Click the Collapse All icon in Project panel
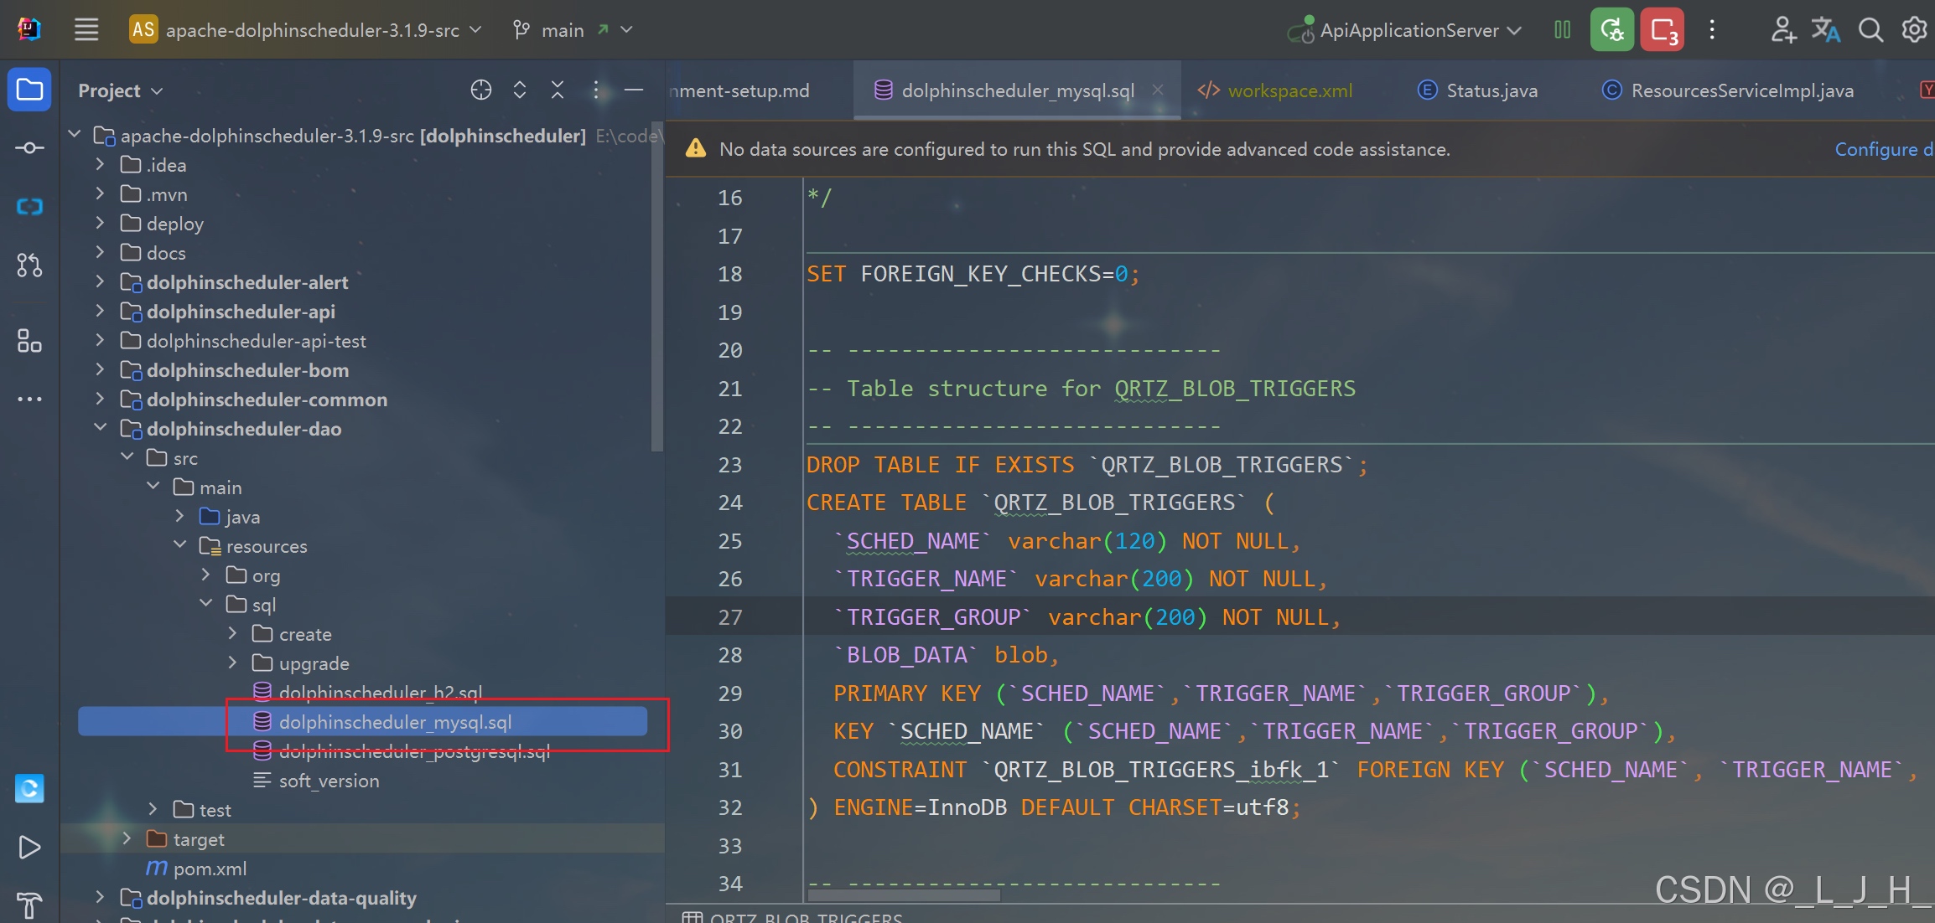 [558, 90]
